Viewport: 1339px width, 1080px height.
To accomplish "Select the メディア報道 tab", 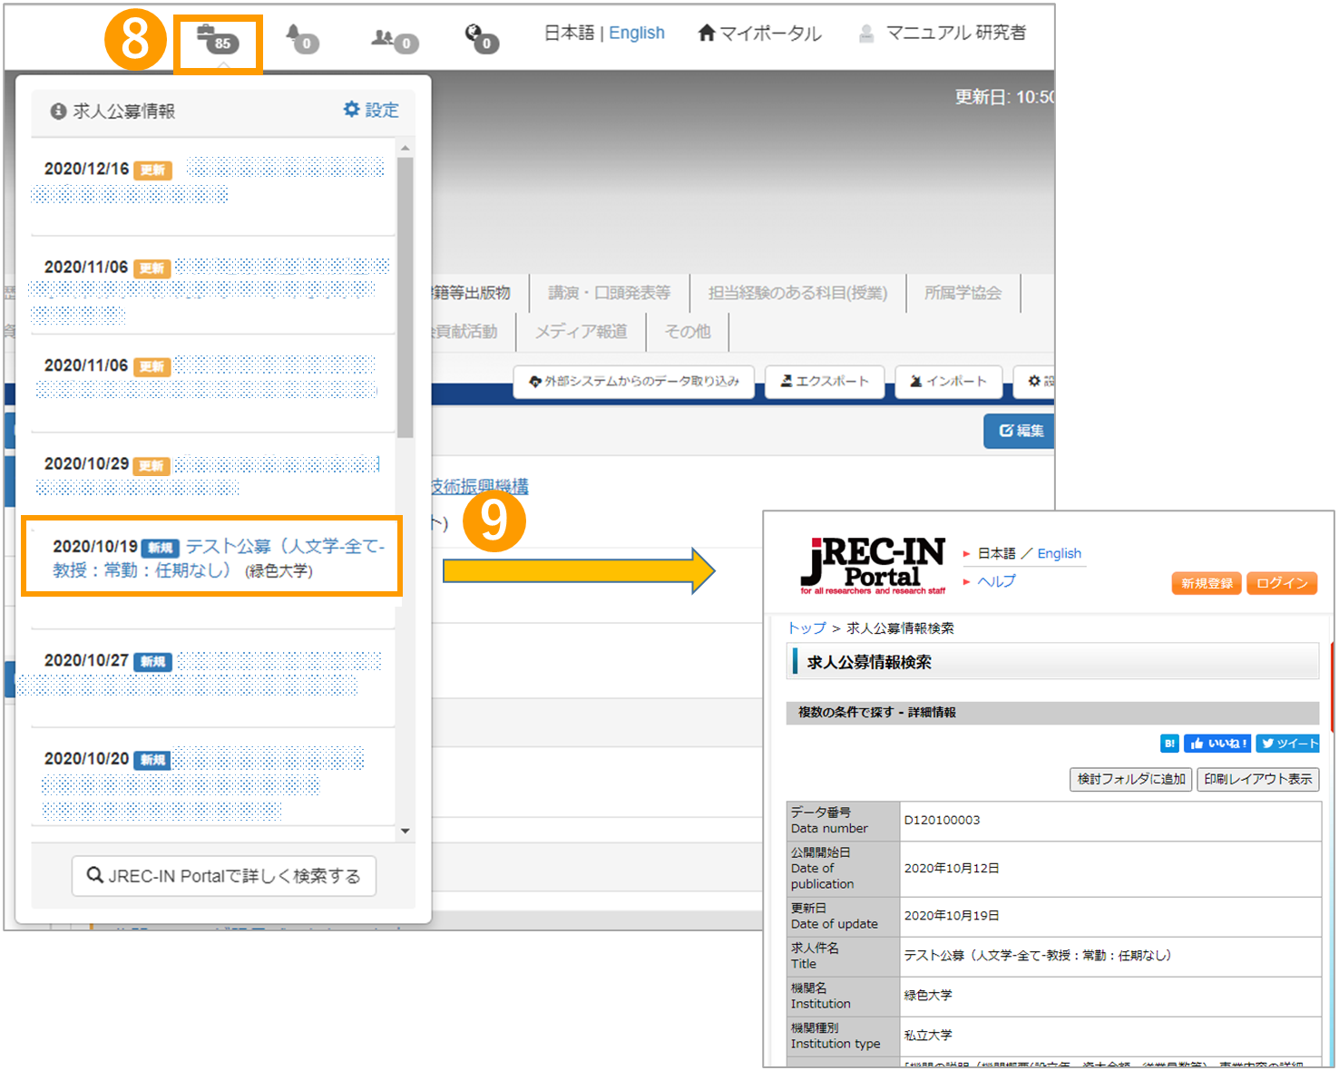I will click(x=581, y=332).
